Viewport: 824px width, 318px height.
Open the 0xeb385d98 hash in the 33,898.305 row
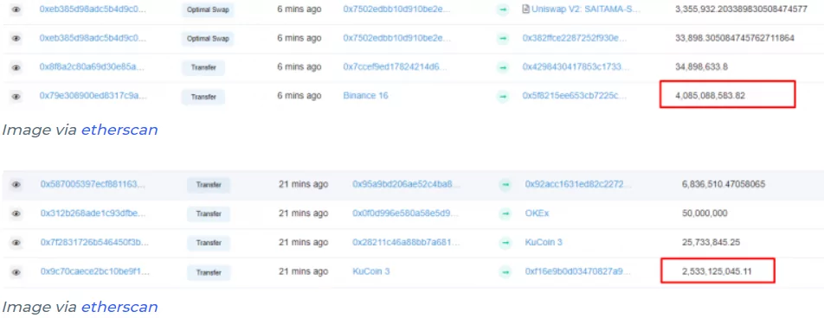[x=93, y=38]
